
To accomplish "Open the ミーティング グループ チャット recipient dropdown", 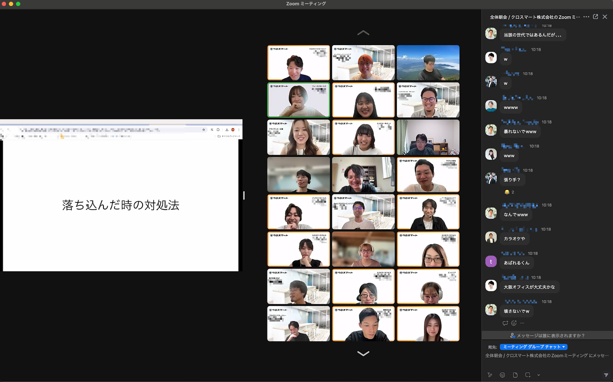I will [534, 347].
